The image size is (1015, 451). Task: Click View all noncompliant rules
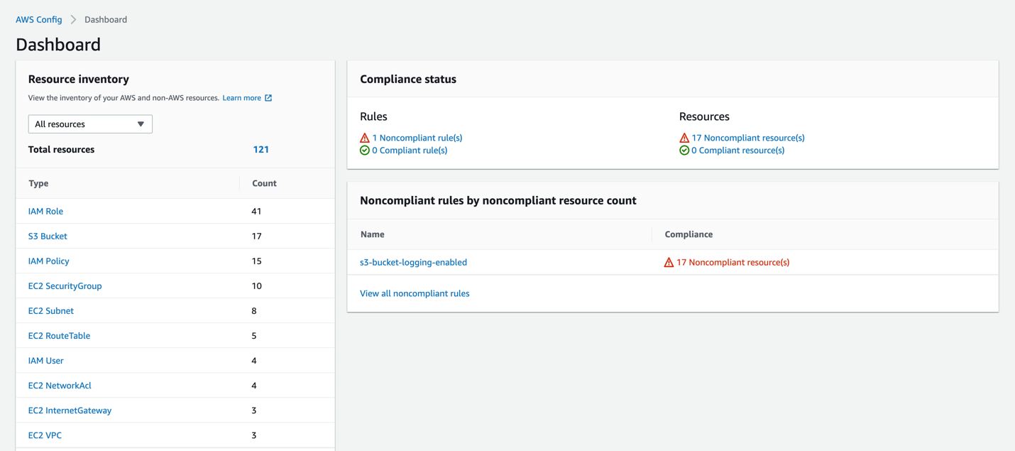coord(415,293)
